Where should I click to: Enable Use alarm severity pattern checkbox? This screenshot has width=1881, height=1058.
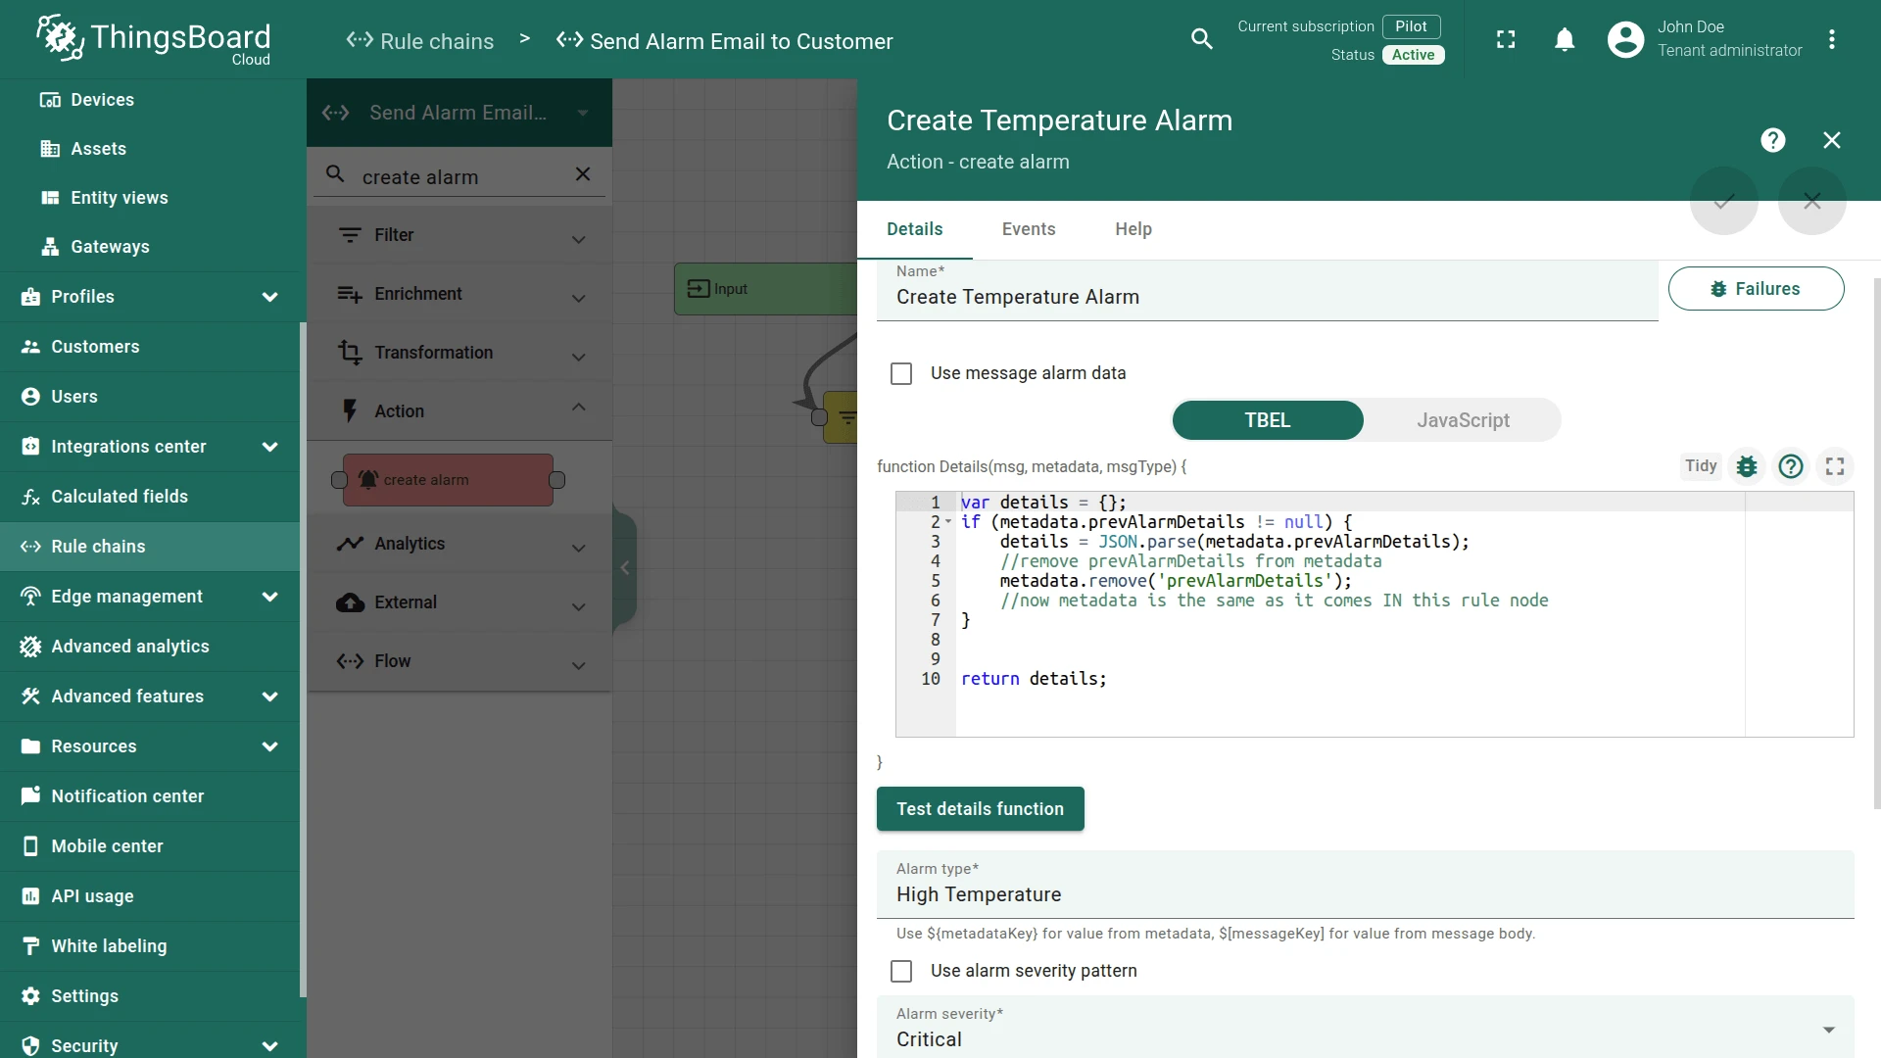coord(901,971)
